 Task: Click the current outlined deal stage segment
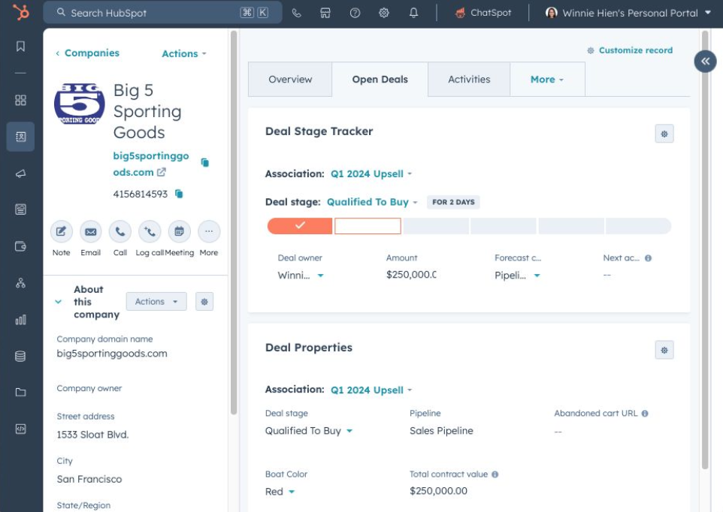click(368, 226)
